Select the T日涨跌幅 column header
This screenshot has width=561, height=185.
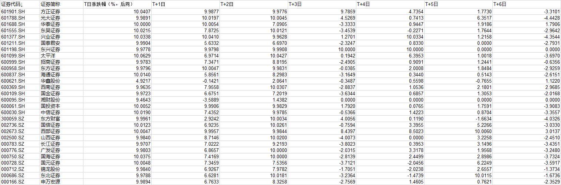tap(109, 4)
